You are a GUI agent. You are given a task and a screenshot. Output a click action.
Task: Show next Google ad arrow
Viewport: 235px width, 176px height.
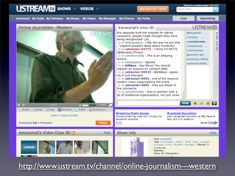[120, 123]
